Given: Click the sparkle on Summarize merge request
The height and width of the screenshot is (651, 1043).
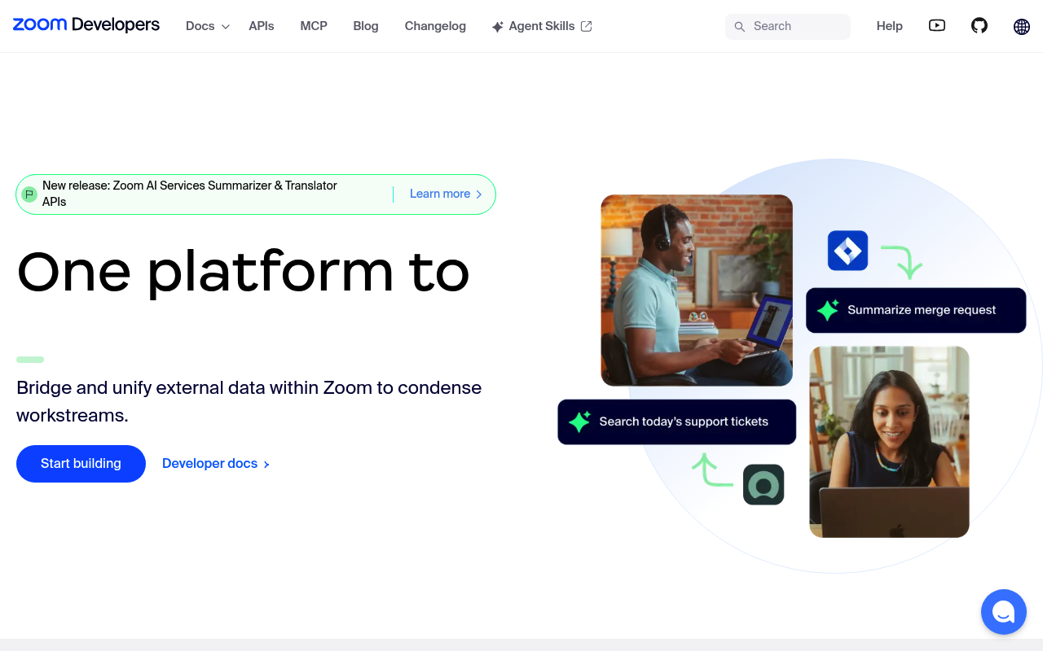Looking at the screenshot, I should [828, 310].
